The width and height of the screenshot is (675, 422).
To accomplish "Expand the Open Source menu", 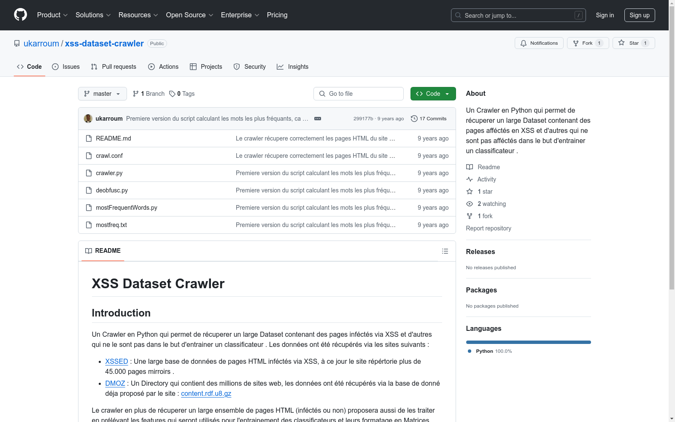I will (190, 15).
